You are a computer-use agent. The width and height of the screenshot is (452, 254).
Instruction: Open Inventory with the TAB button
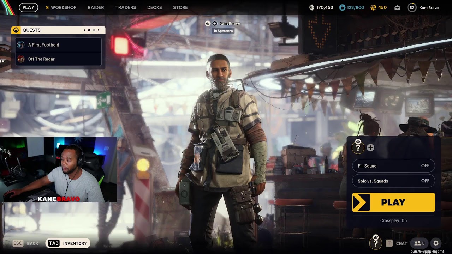click(x=68, y=243)
